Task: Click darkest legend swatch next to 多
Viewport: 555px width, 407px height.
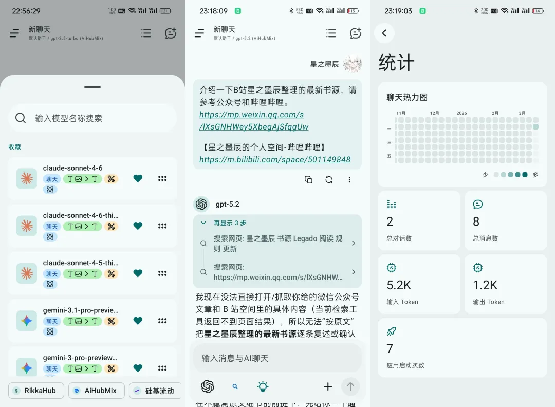Action: (525, 175)
